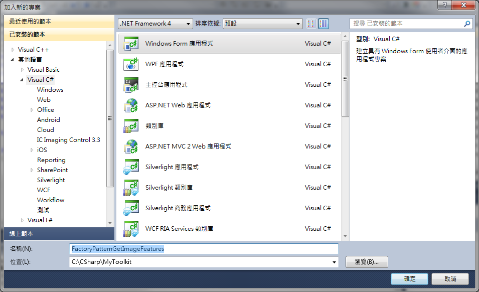Click the template list vertical scrollbar thumb
Viewport: 479px width, 292px height.
pos(345,79)
